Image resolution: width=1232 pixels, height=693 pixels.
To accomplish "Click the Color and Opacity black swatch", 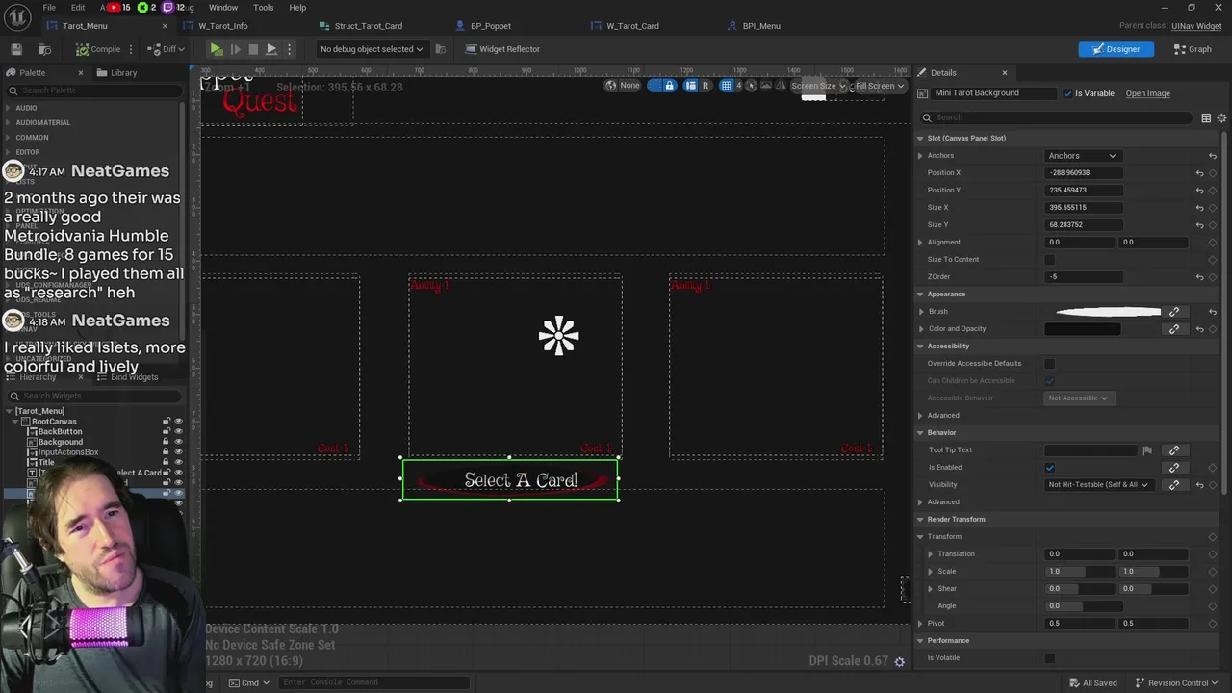I will tap(1083, 329).
